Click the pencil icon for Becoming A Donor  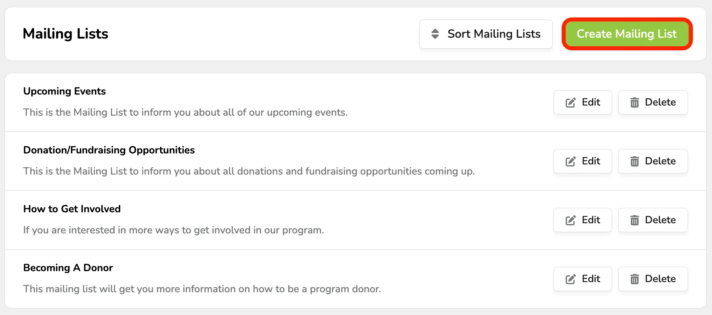point(571,279)
